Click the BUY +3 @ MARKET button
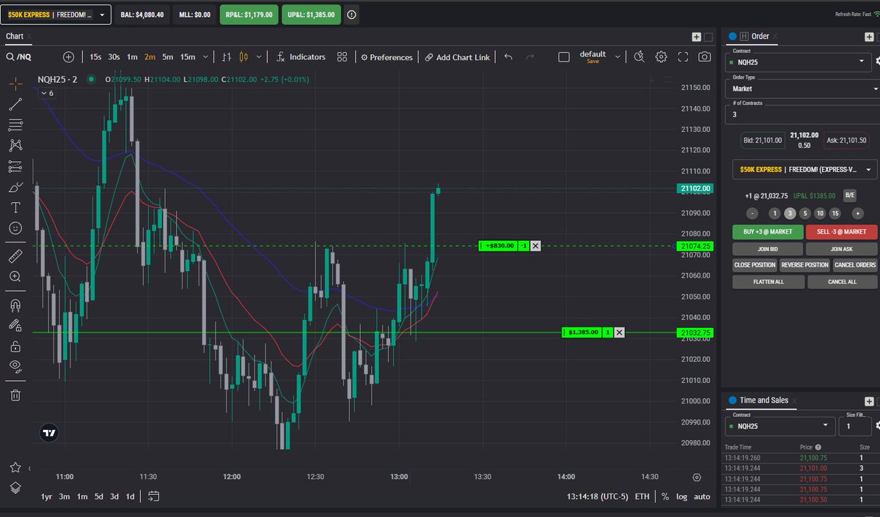Viewport: 880px width, 517px height. coord(768,232)
